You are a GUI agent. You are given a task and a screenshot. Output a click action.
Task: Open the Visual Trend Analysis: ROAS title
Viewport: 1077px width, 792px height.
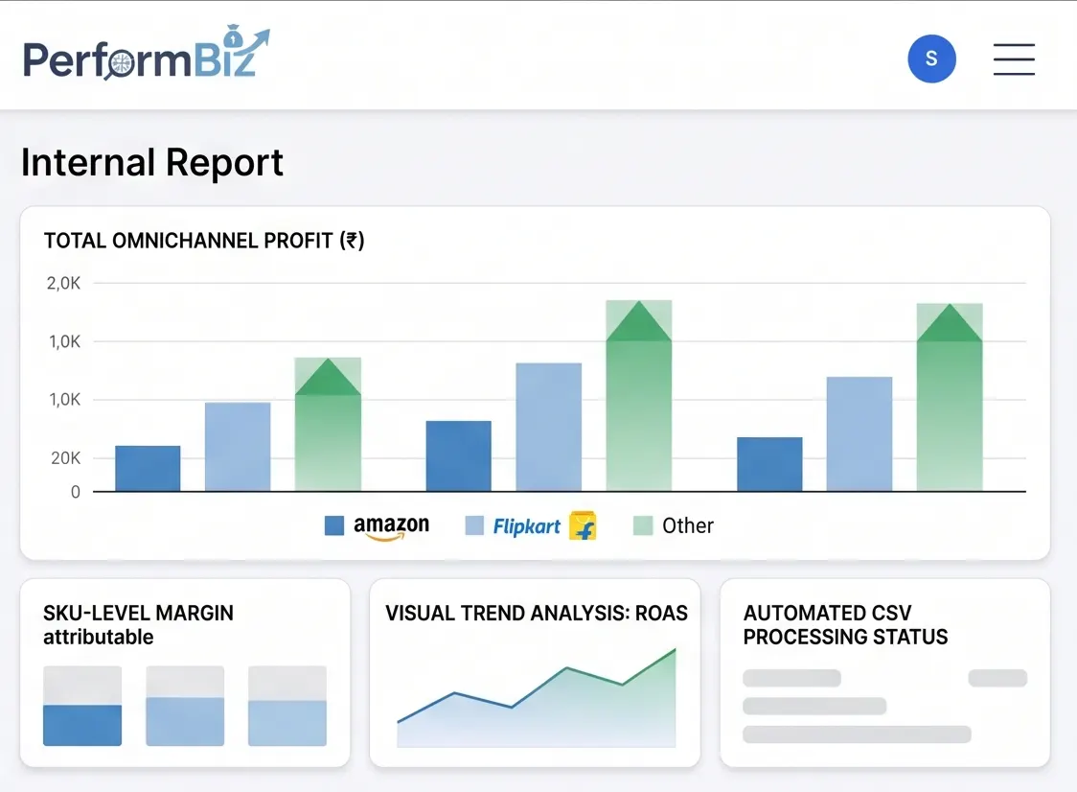click(x=537, y=614)
